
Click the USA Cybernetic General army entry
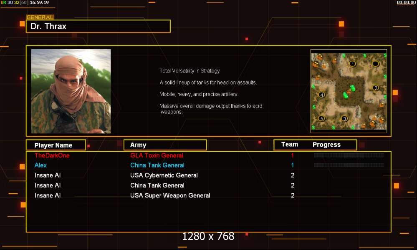click(164, 175)
